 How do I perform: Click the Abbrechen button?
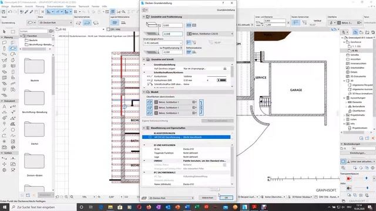207,198
